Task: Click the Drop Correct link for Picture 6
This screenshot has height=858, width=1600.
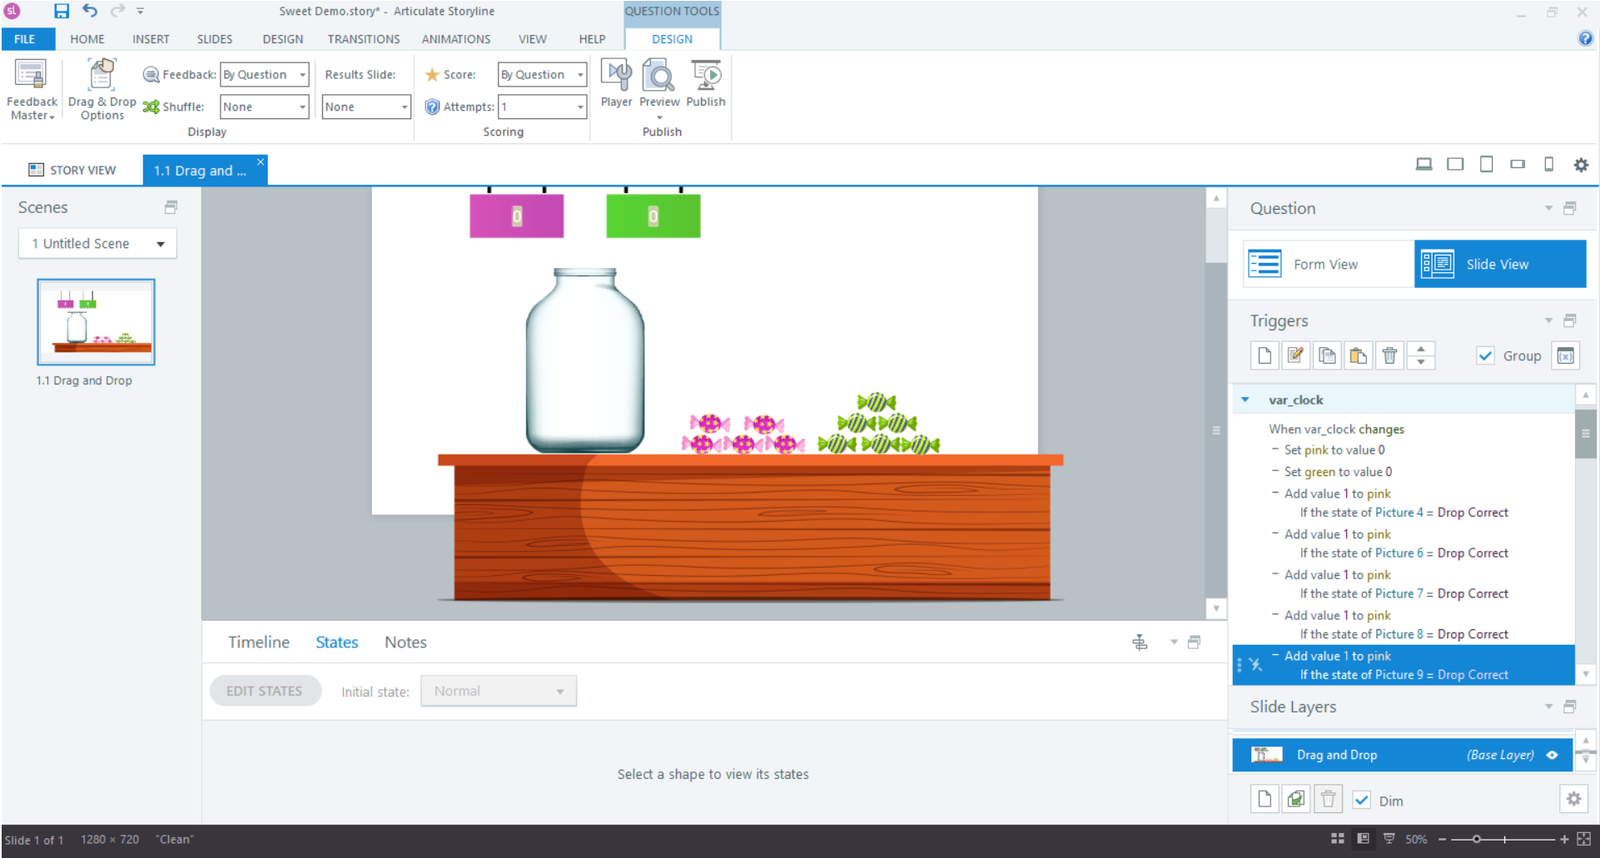Action: (x=1473, y=553)
